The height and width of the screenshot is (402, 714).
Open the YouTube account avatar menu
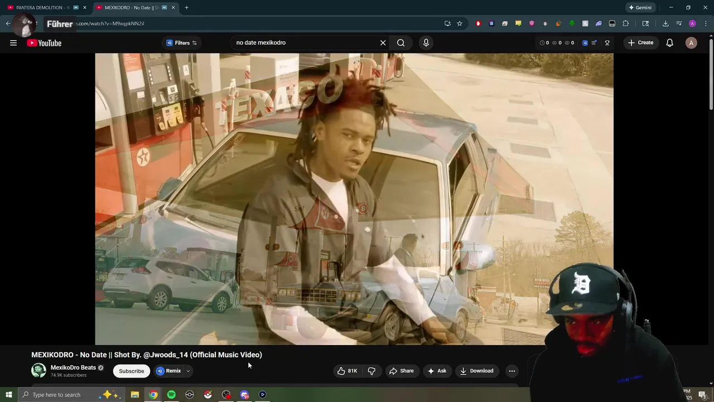(691, 43)
